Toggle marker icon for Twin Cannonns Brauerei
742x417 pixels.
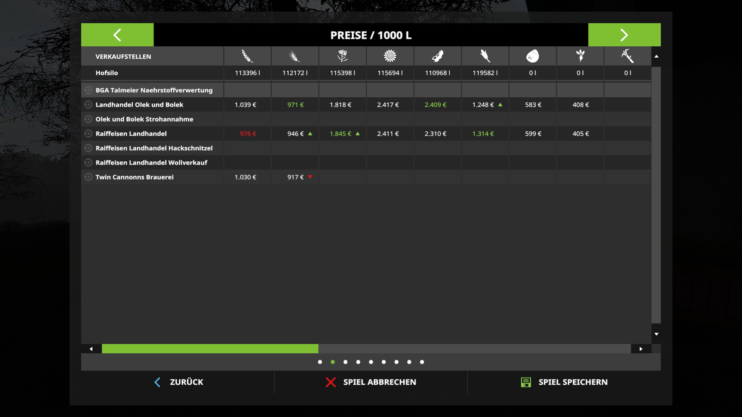(88, 177)
